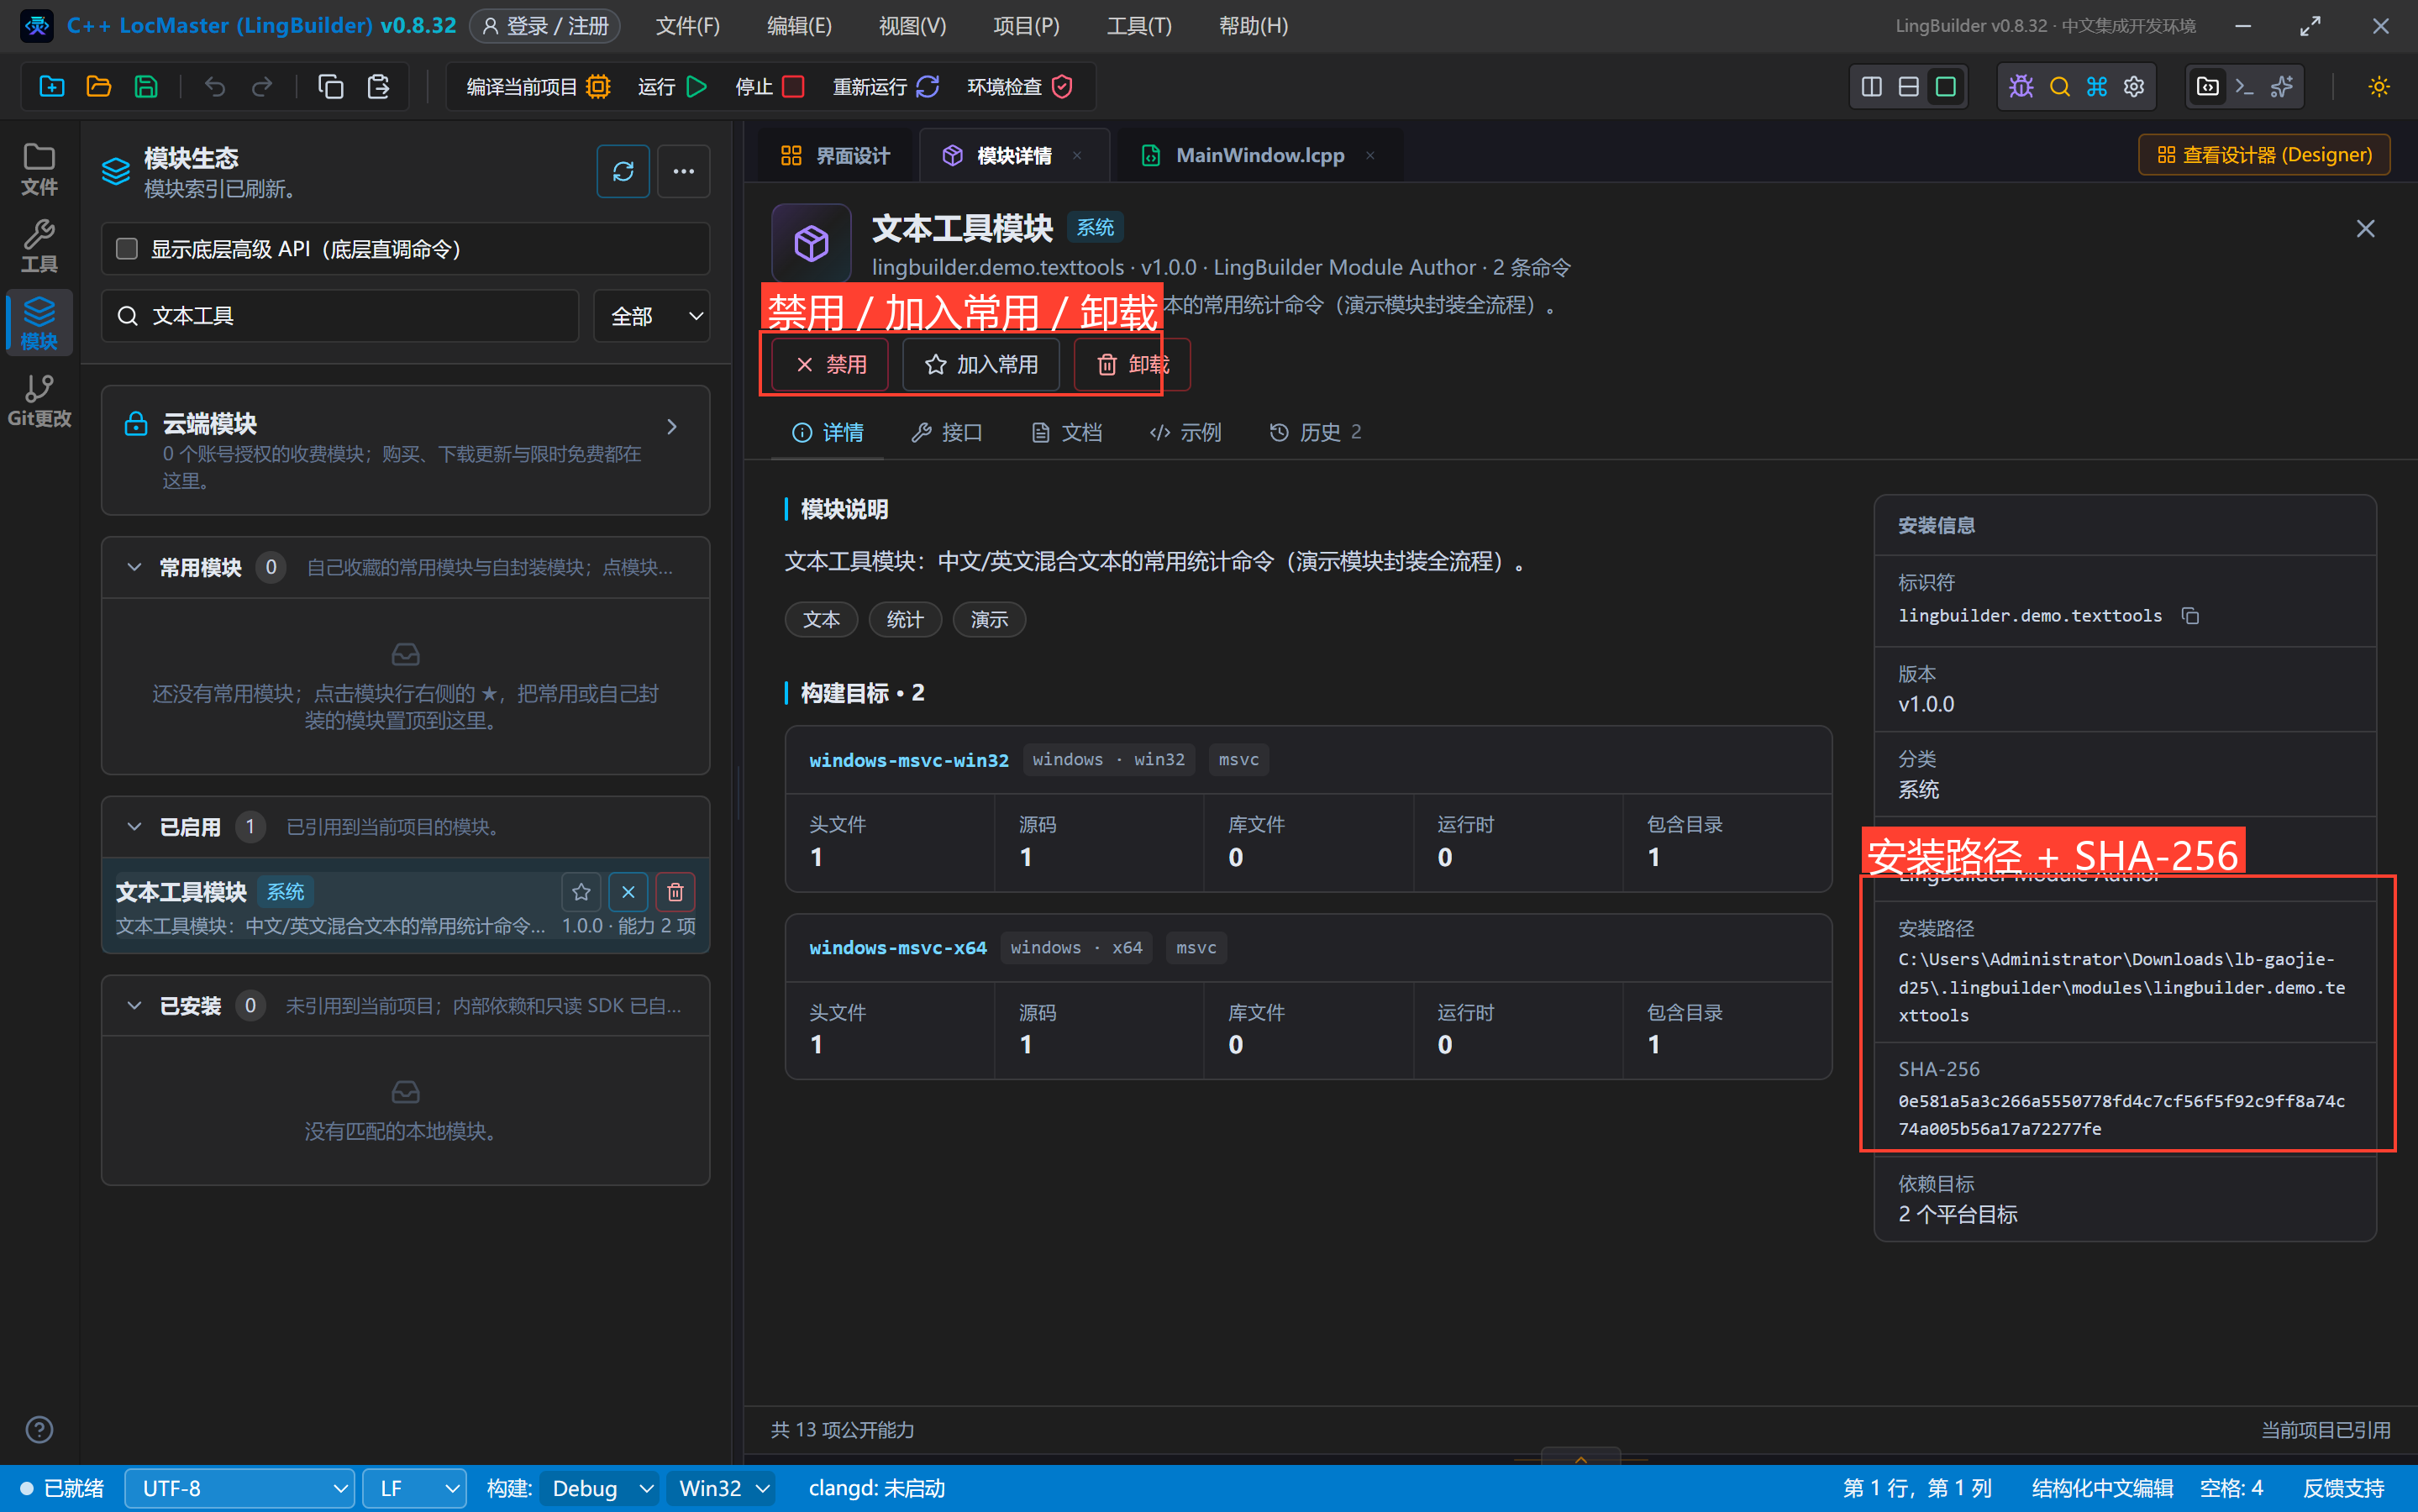Select the side-by-side split layout icon
Image resolution: width=2418 pixels, height=1512 pixels.
tap(1872, 87)
